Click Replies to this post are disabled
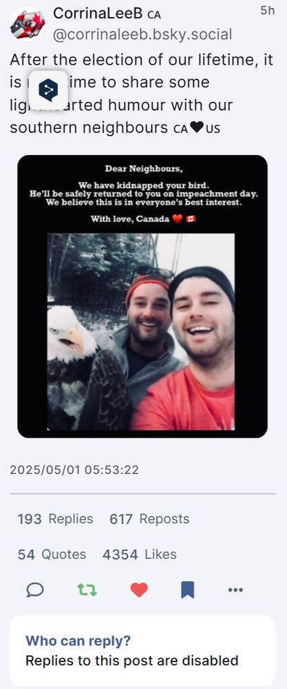 point(131,661)
